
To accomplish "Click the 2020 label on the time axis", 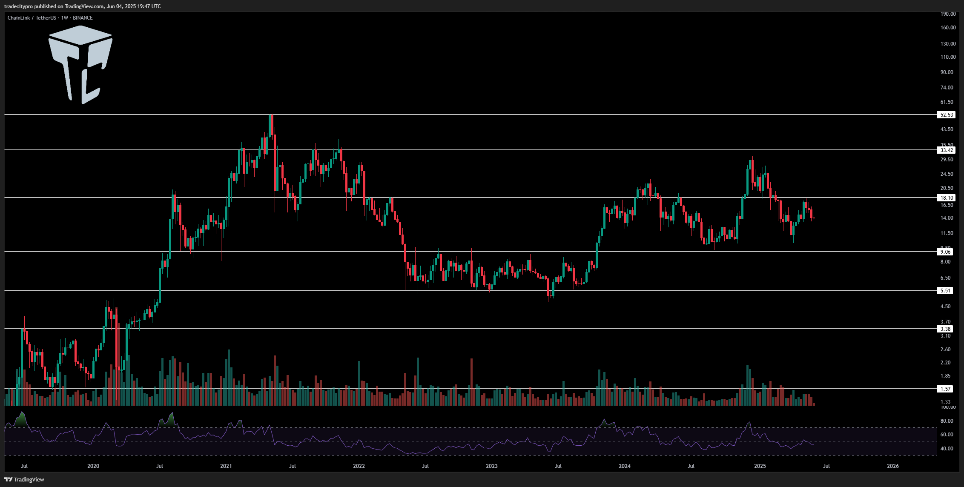I will tap(93, 466).
